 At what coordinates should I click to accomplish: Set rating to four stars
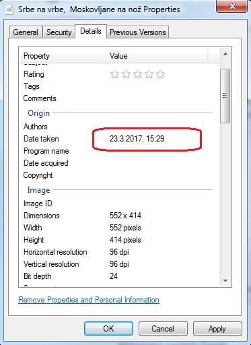tap(149, 74)
